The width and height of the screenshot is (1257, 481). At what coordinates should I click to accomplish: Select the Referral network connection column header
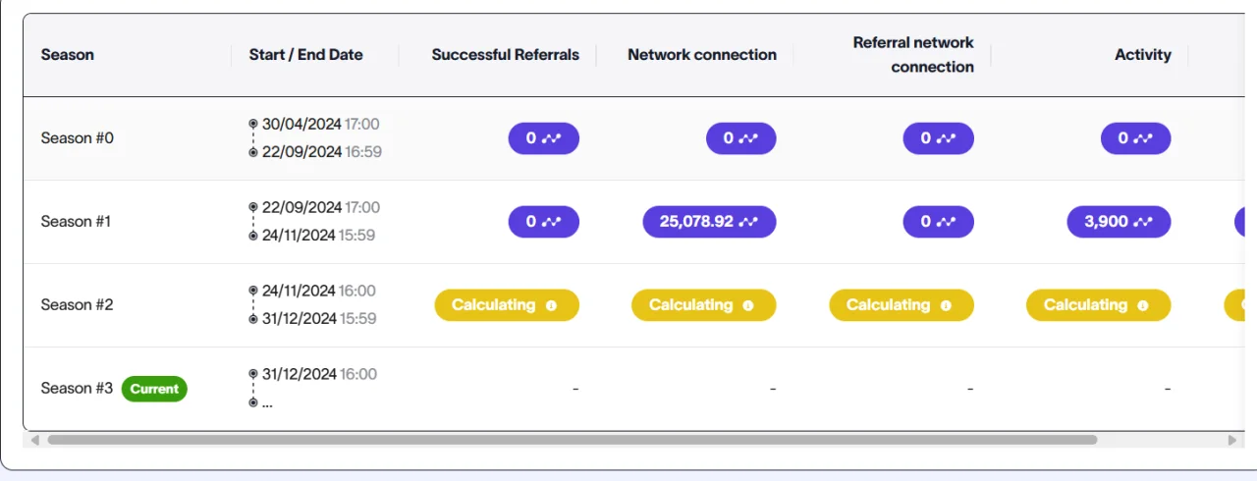coord(913,55)
